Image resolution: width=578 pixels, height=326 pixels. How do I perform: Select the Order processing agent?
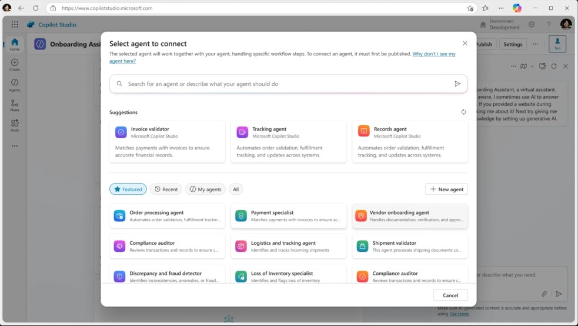pos(167,216)
